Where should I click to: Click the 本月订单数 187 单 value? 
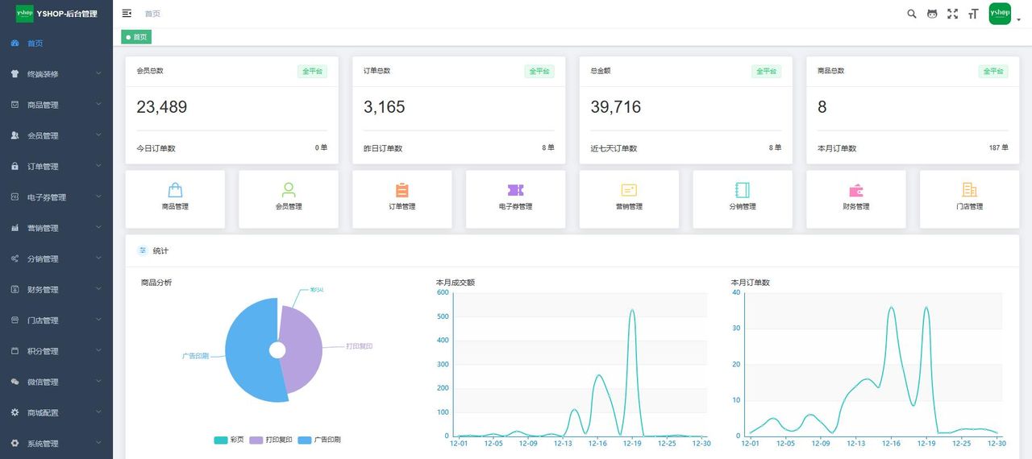(x=998, y=148)
